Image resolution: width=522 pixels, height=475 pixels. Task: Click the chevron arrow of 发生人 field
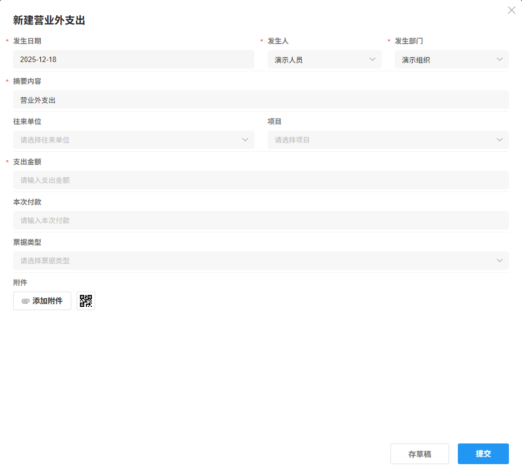(372, 59)
